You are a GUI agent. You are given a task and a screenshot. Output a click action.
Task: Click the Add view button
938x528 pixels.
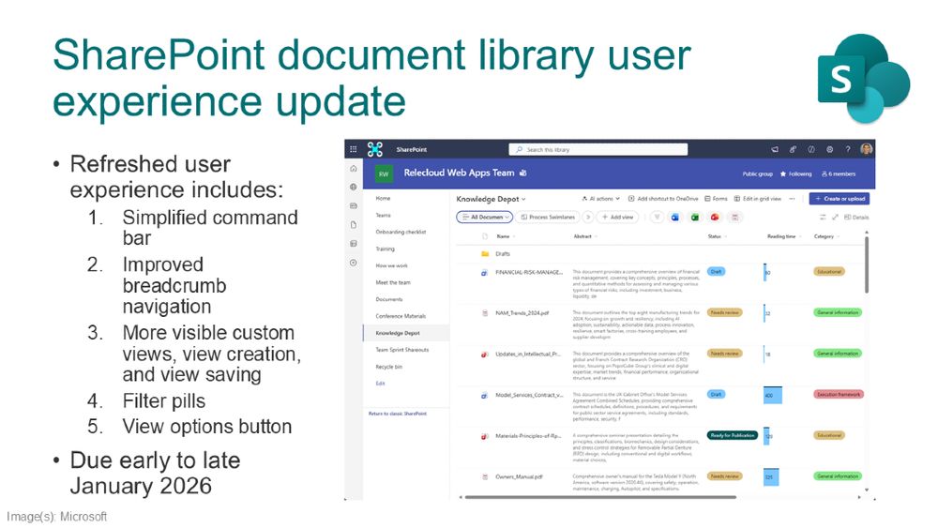point(617,217)
